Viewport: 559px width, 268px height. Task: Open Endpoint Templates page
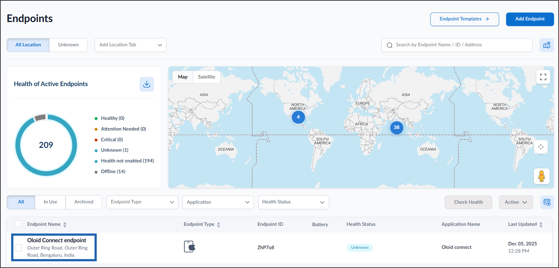click(x=464, y=19)
